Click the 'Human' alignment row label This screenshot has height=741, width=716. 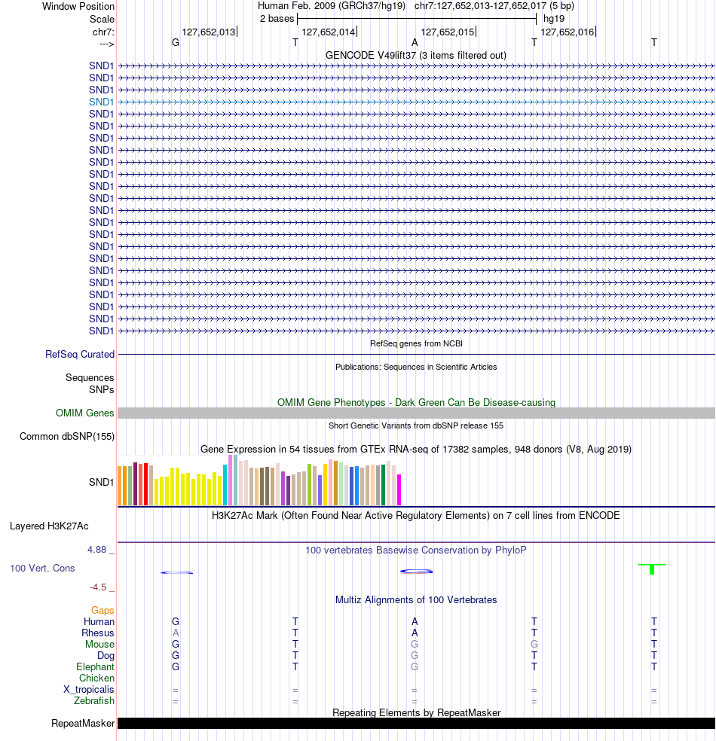pos(99,621)
